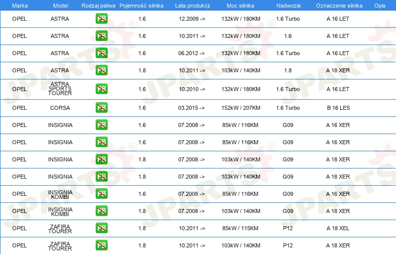
Task: Click the Rodzaj paliwa column header
Action: 98,6
